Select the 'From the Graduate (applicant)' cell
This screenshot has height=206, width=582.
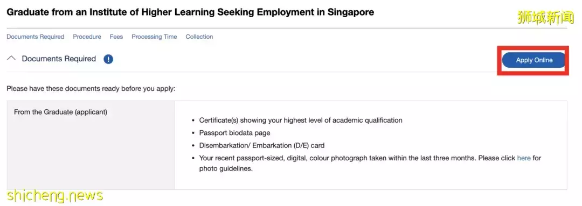click(91, 145)
